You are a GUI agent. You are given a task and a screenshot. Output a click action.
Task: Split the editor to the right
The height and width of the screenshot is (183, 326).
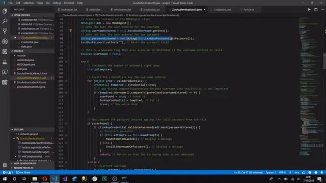click(316, 10)
